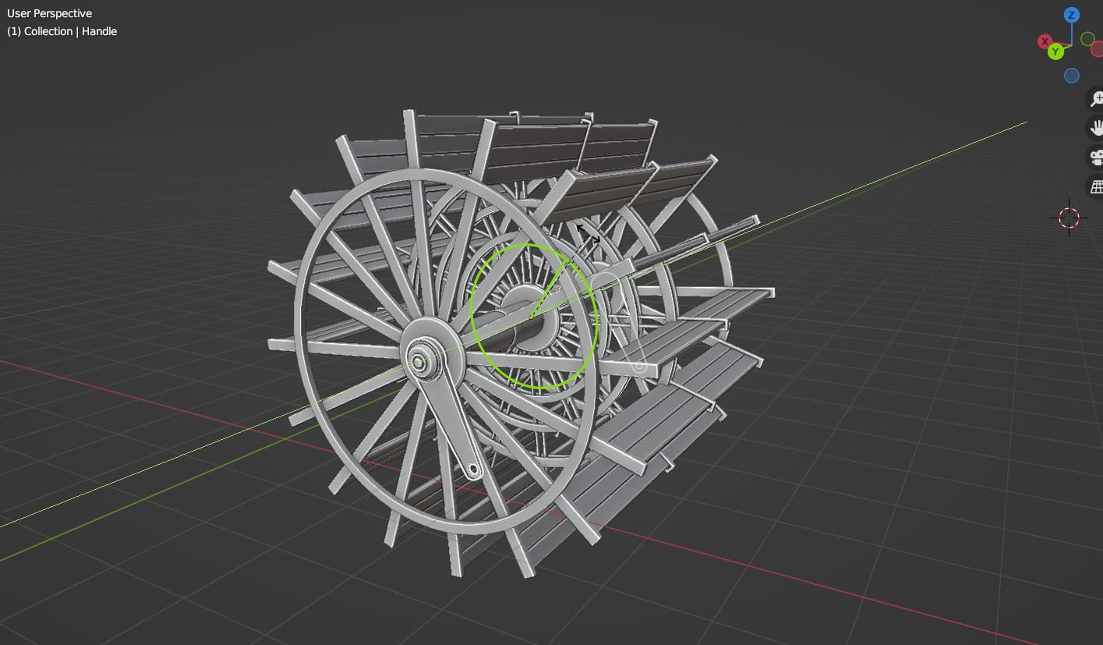Click the knob at crank arm's lower end
This screenshot has height=645, width=1103.
[x=472, y=470]
